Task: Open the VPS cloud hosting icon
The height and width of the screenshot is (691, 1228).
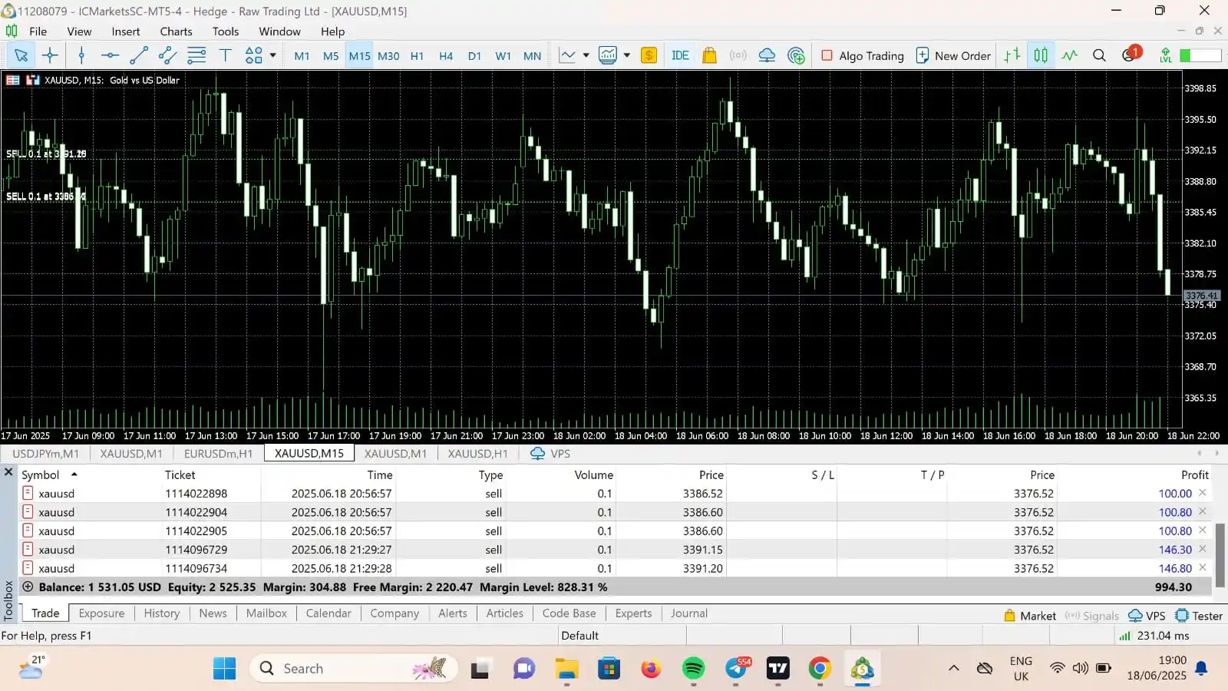Action: 767,55
